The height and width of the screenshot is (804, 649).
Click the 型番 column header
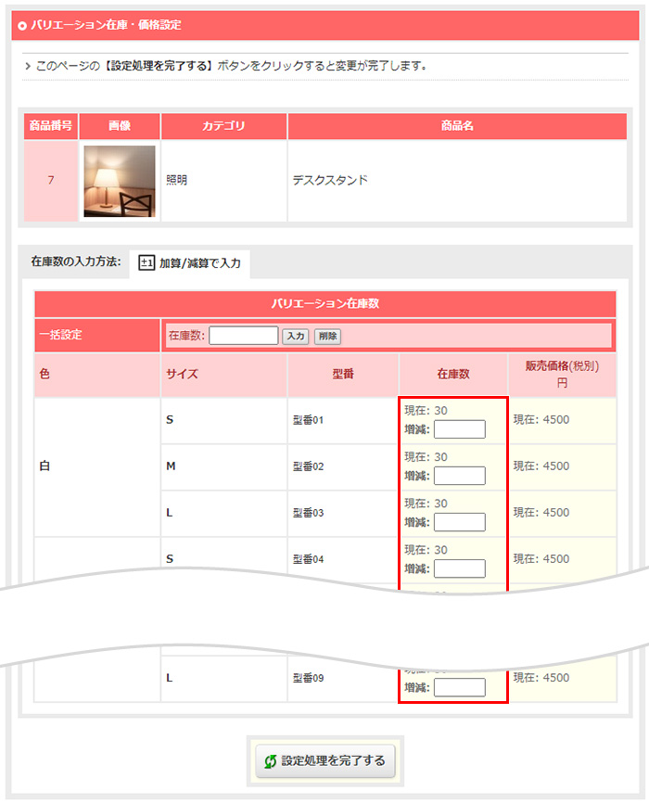pos(343,375)
